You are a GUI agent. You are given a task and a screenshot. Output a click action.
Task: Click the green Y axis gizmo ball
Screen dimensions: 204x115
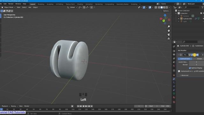164,21
